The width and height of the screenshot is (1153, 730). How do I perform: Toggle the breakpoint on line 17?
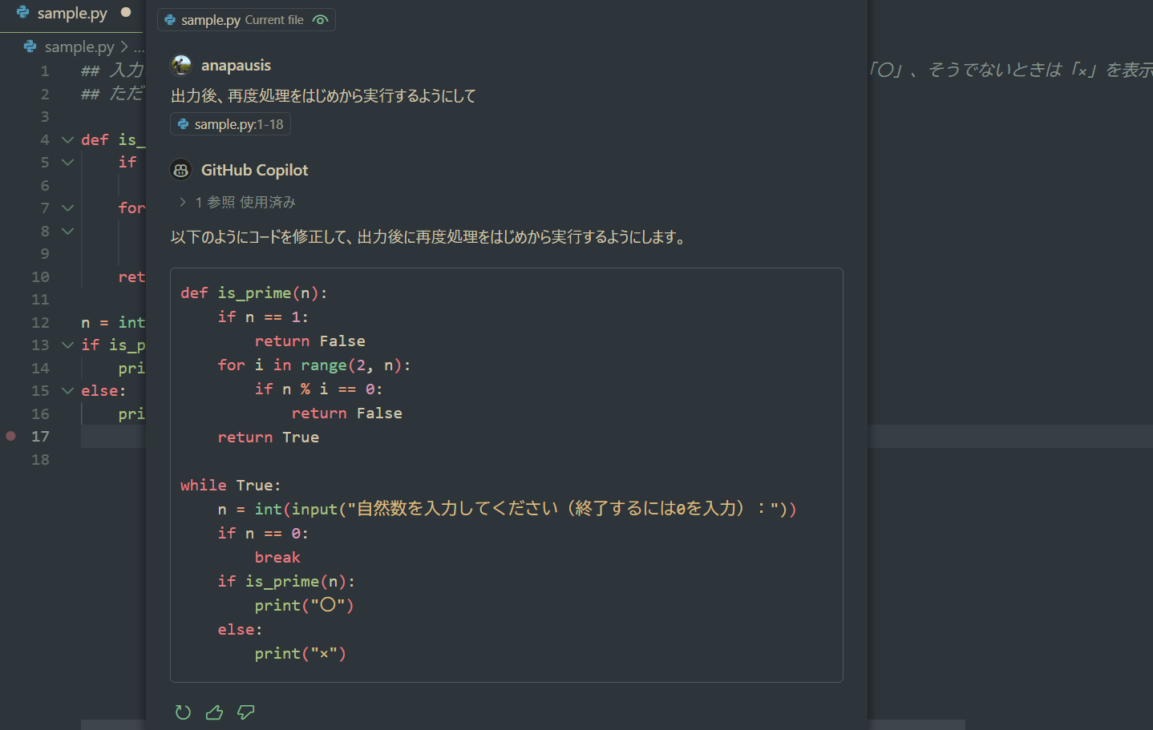tap(10, 436)
